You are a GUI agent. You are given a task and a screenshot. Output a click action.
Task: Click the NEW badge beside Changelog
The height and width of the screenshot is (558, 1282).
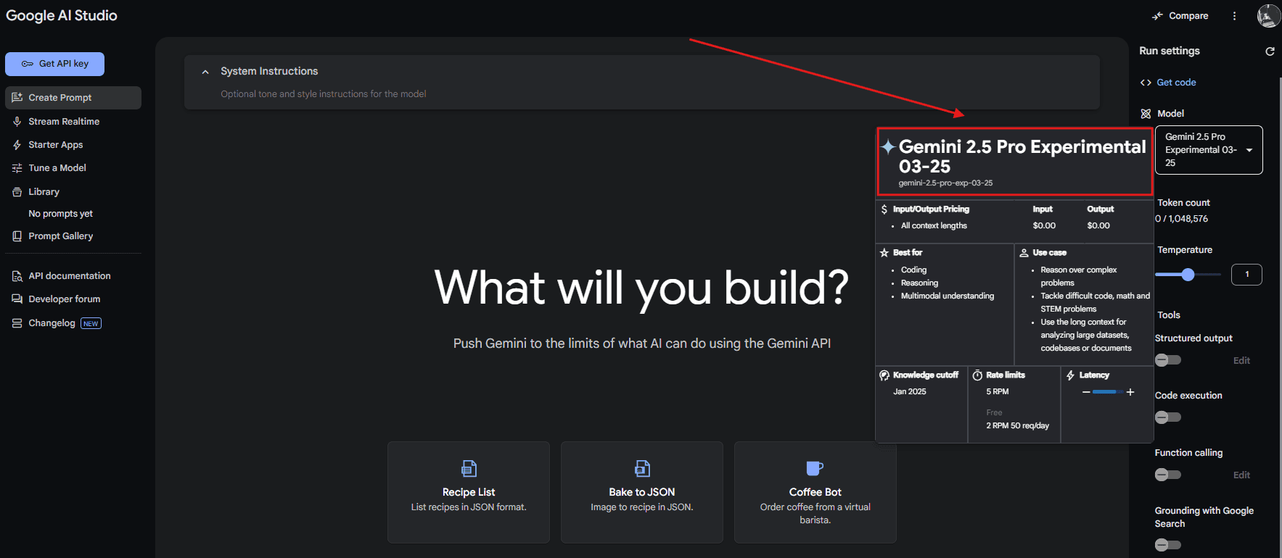tap(91, 324)
